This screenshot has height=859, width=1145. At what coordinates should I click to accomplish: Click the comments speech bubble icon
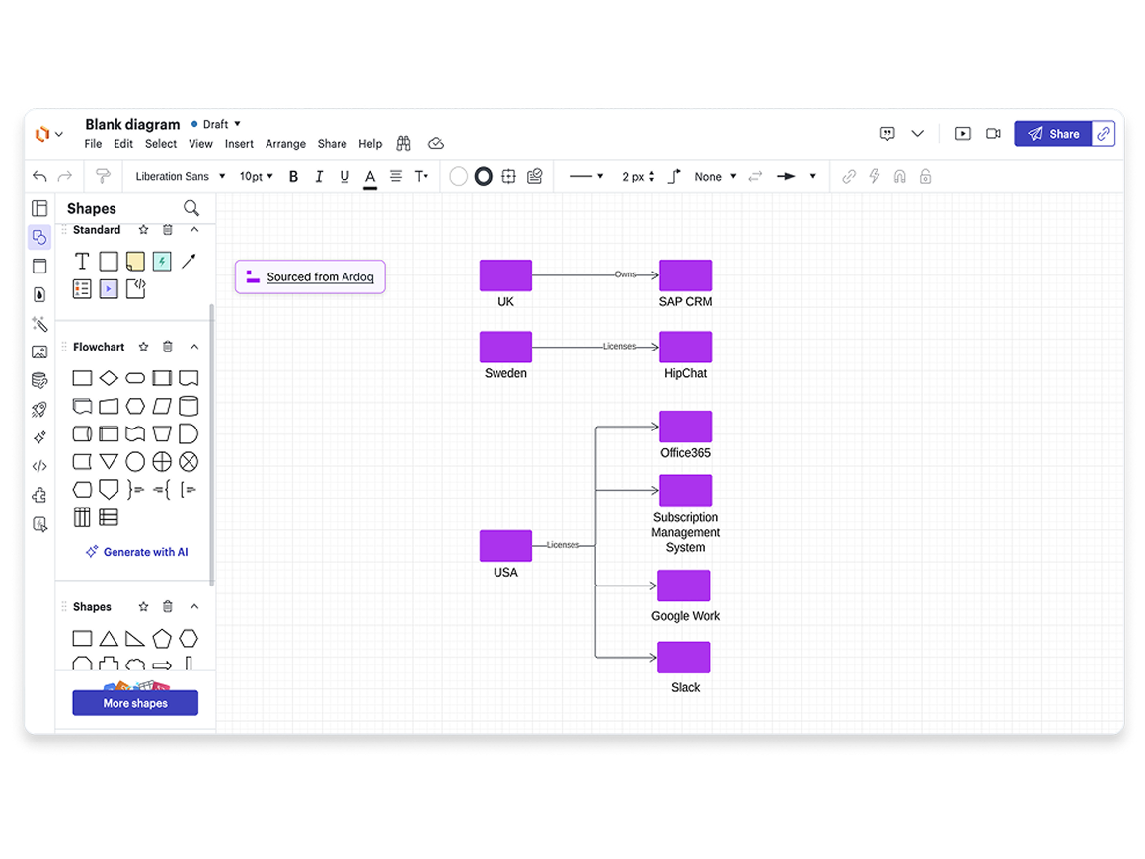887,133
